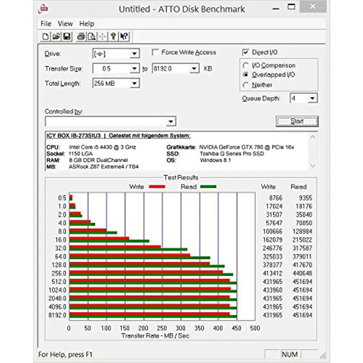Screen dimensions: 363x363
Task: Click the New file toolbar icon
Action: pos(46,36)
